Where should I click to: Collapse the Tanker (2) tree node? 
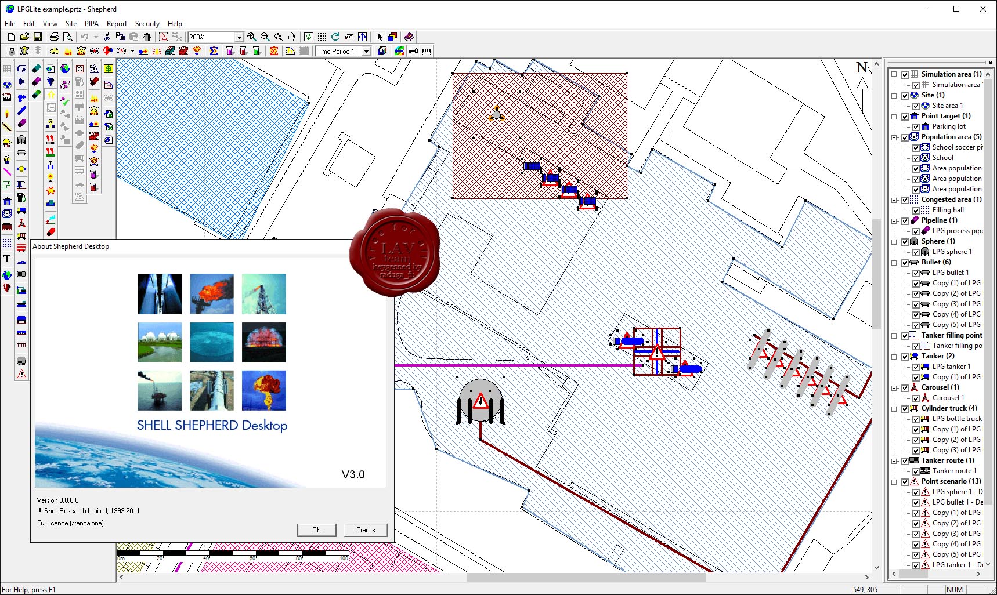point(894,356)
